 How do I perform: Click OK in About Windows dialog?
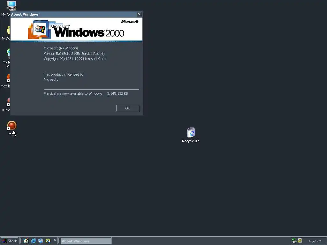pyautogui.click(x=128, y=108)
